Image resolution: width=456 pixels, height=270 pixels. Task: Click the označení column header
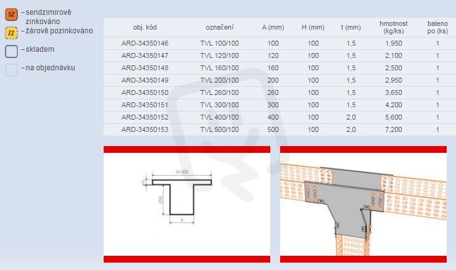[220, 27]
